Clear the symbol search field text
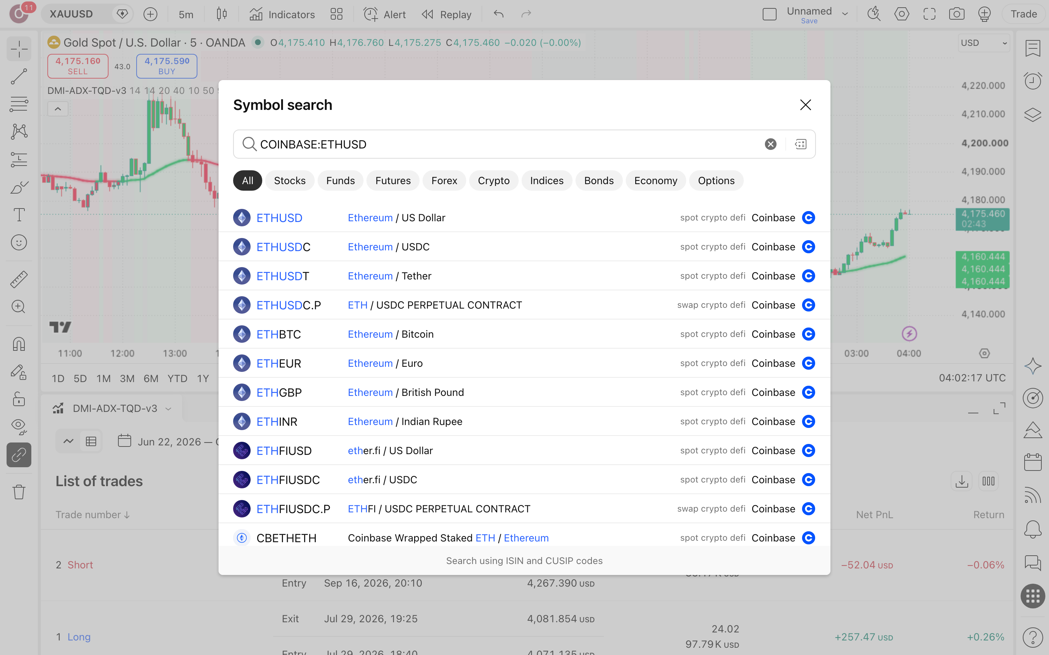The image size is (1049, 655). (770, 144)
